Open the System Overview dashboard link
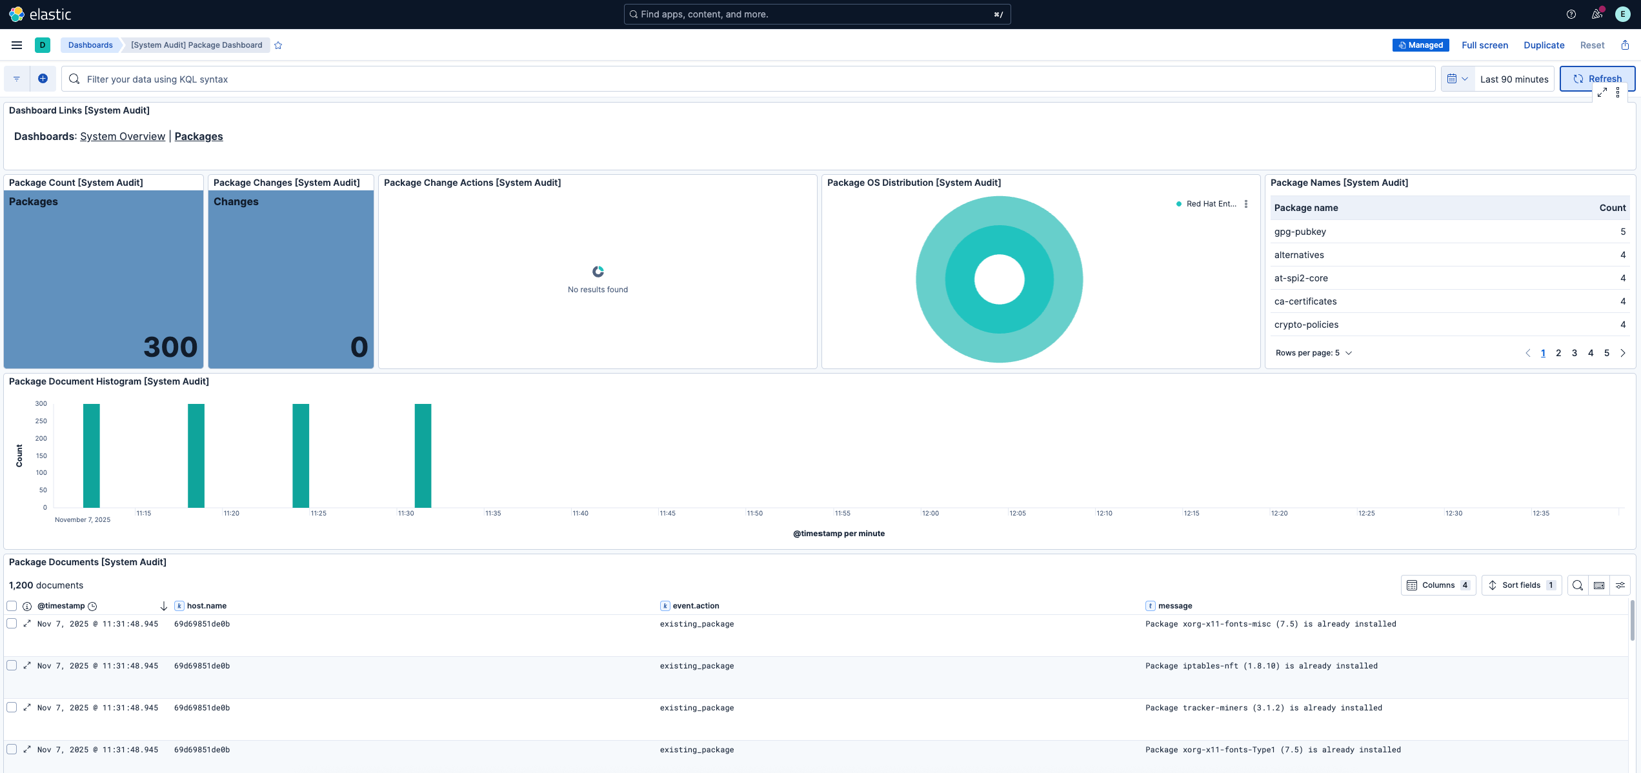This screenshot has width=1641, height=773. (123, 136)
